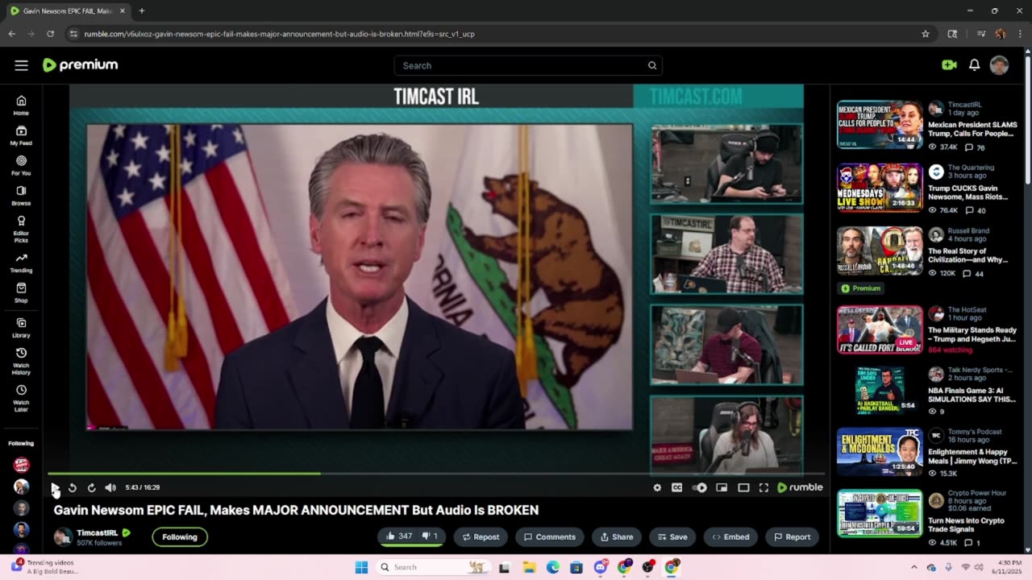
Task: Open Mexican President SLAMS Trump video thumbnail
Action: 880,125
